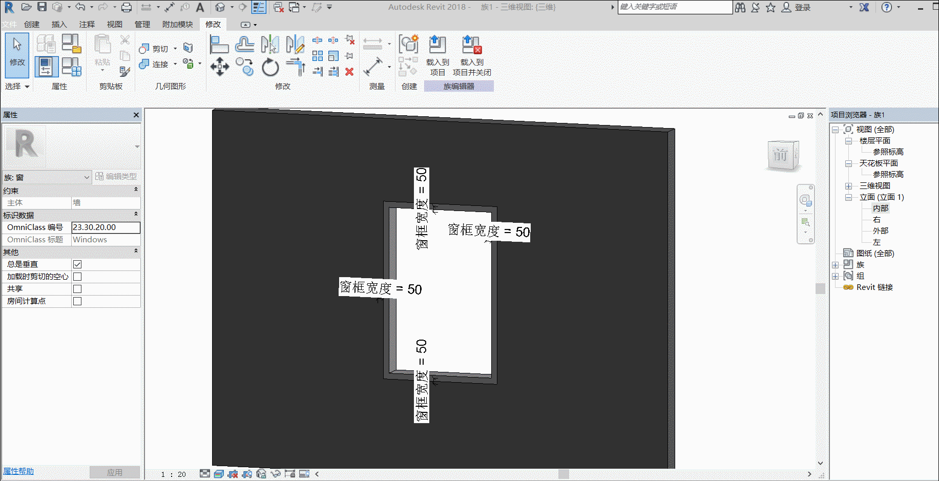Select the 内部 elevation view
Image resolution: width=939 pixels, height=481 pixels.
click(881, 208)
